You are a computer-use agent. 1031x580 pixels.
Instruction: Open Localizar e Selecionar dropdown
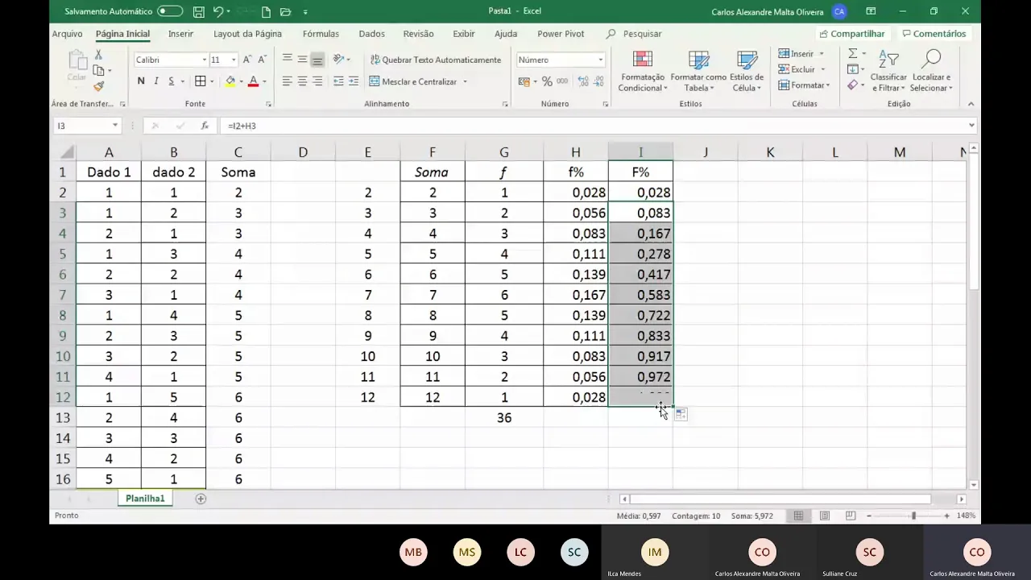(x=932, y=71)
